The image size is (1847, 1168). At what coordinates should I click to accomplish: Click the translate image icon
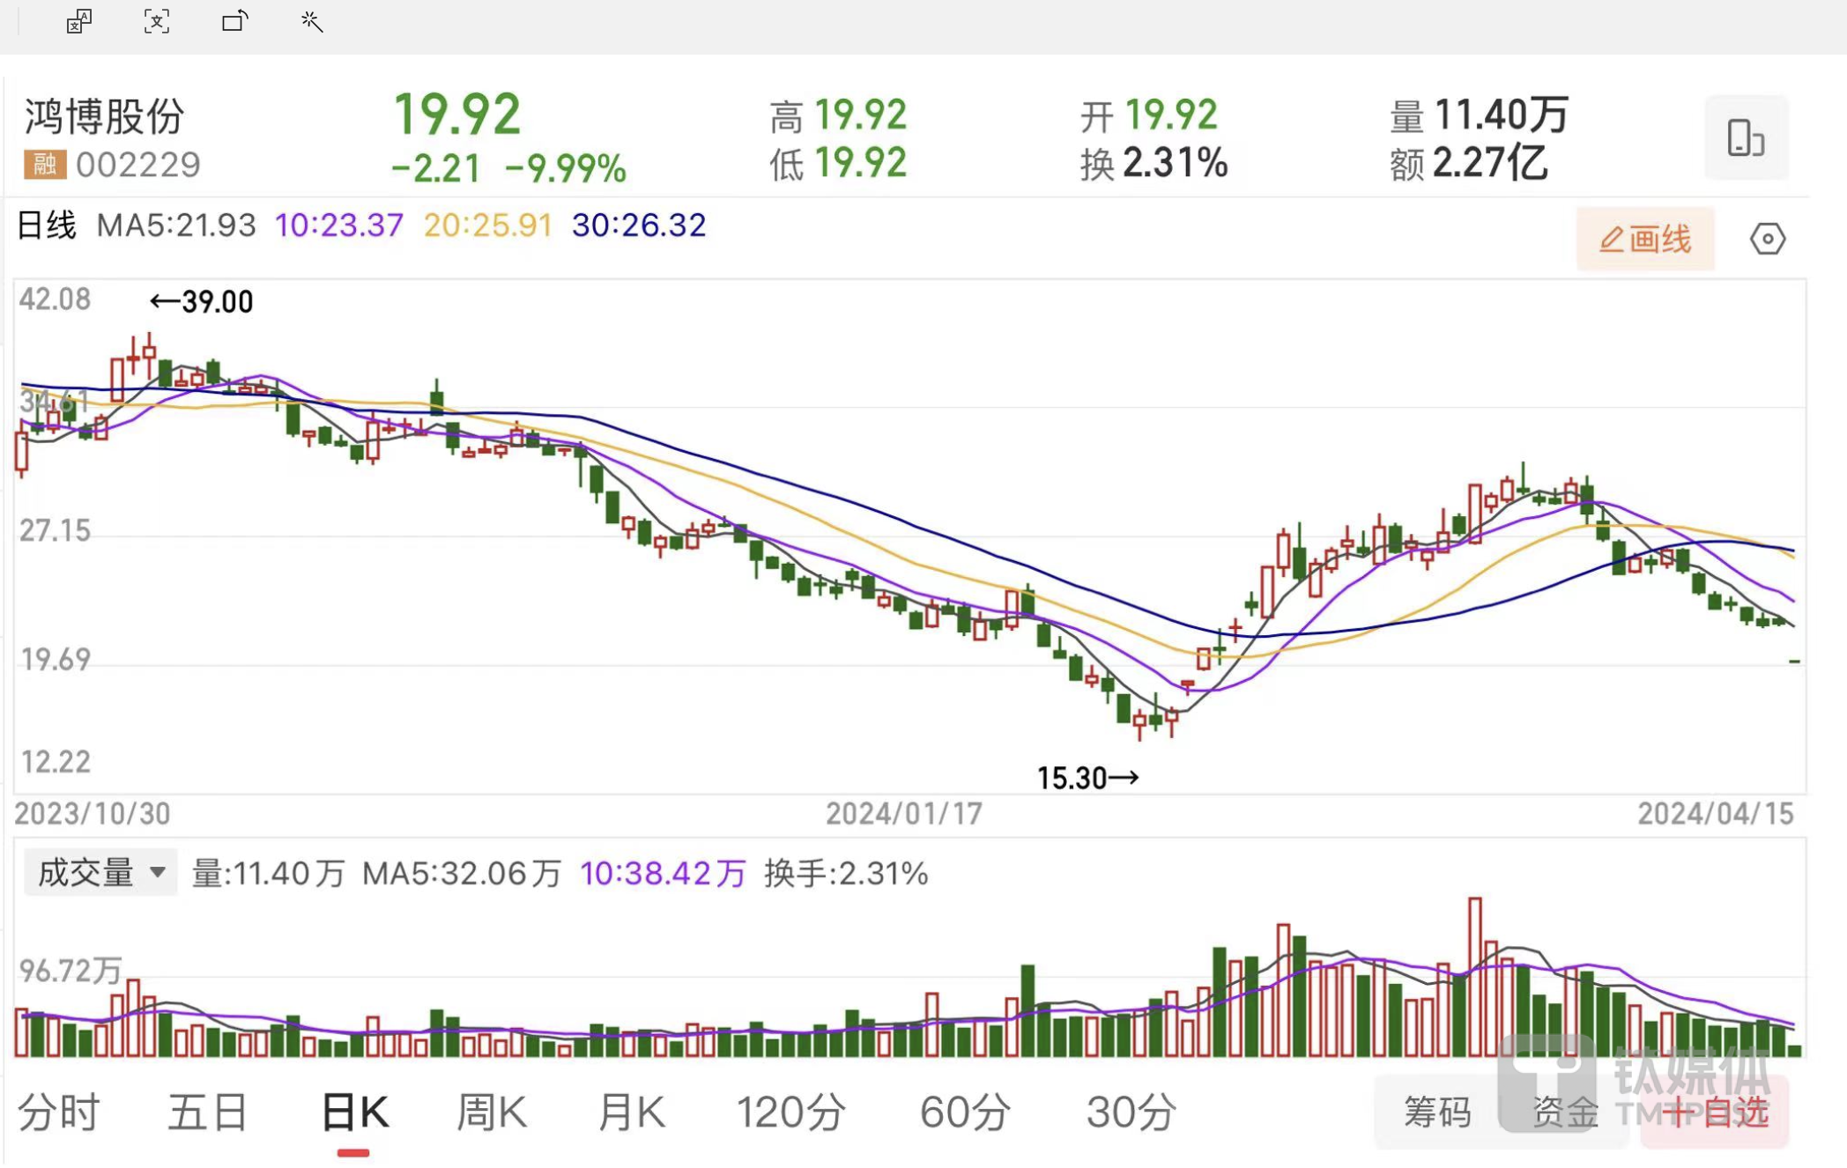click(79, 21)
